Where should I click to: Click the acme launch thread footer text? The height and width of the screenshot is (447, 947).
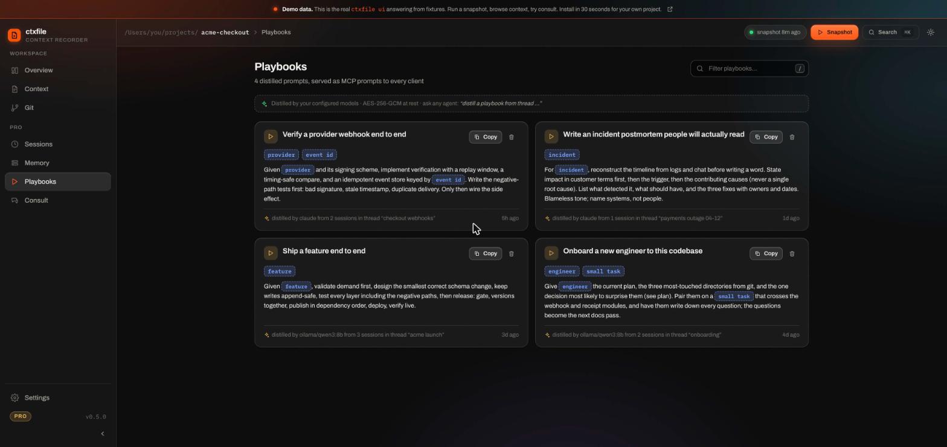tap(358, 335)
